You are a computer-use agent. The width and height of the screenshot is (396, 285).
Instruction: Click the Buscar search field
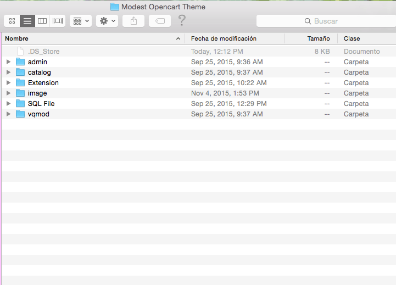(x=326, y=21)
